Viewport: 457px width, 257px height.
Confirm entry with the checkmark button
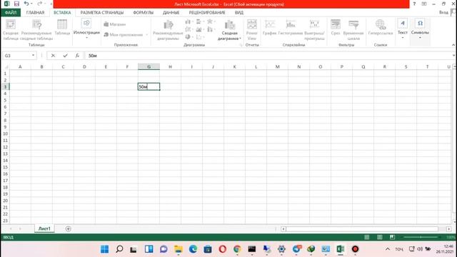pos(65,56)
